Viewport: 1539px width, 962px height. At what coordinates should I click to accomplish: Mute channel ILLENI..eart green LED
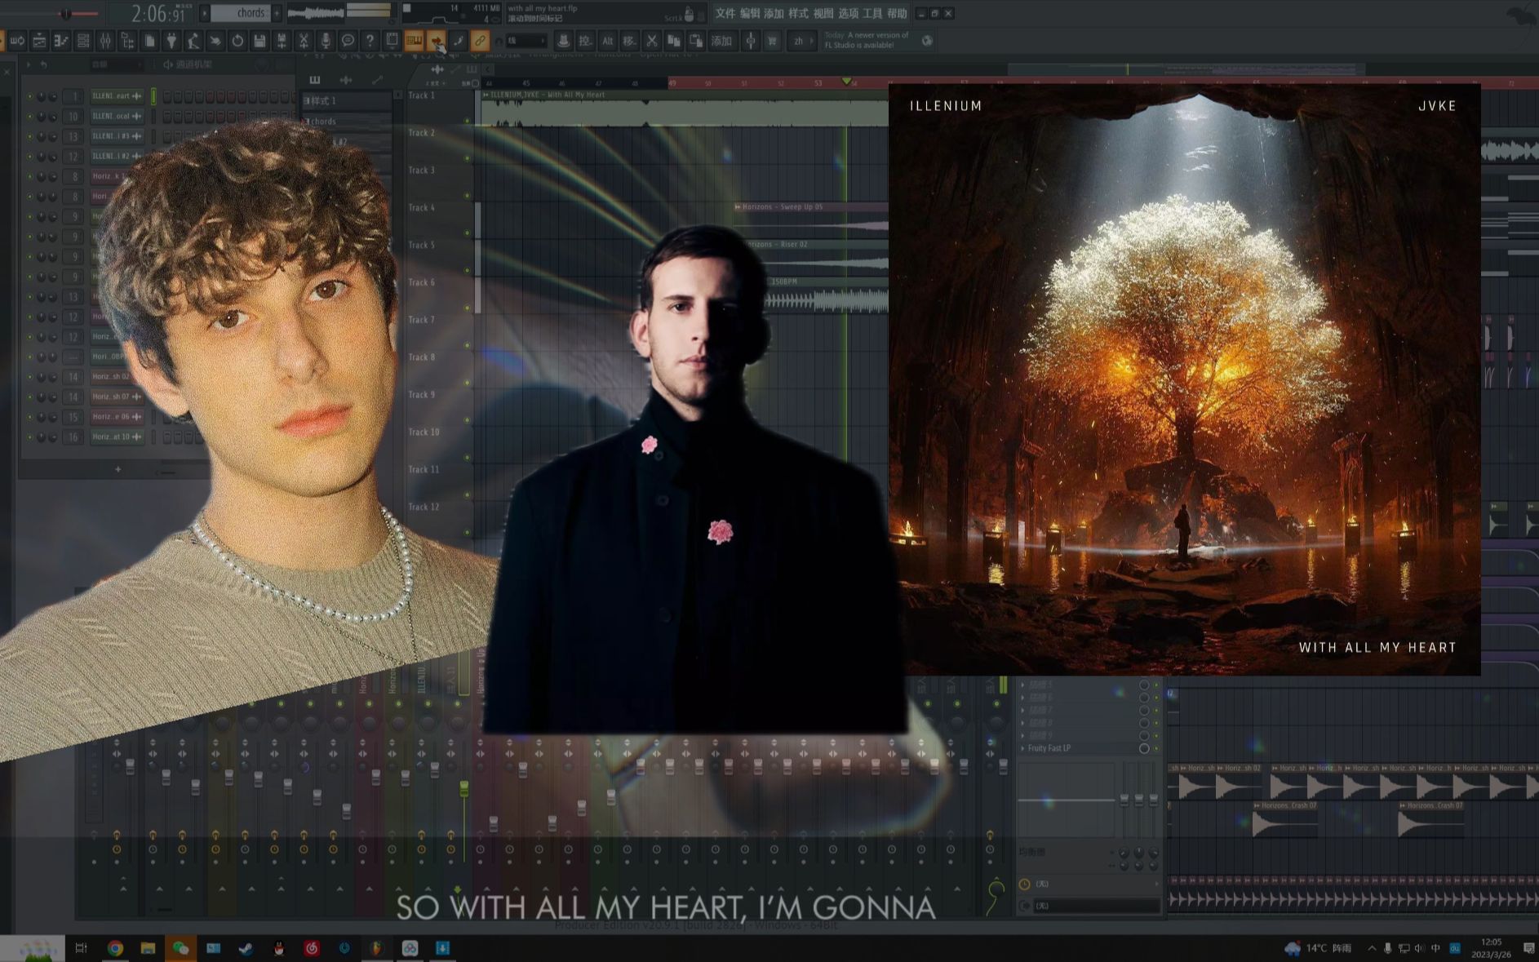pos(30,96)
